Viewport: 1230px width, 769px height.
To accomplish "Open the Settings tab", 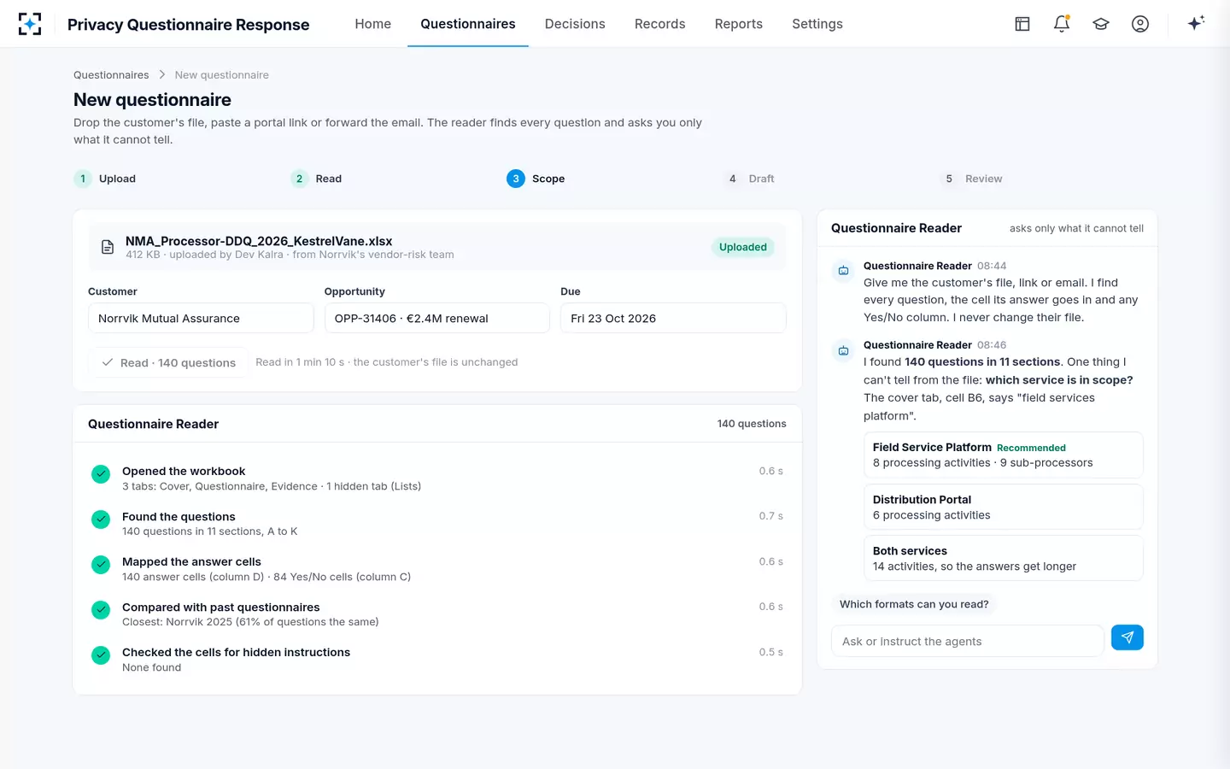I will point(817,24).
